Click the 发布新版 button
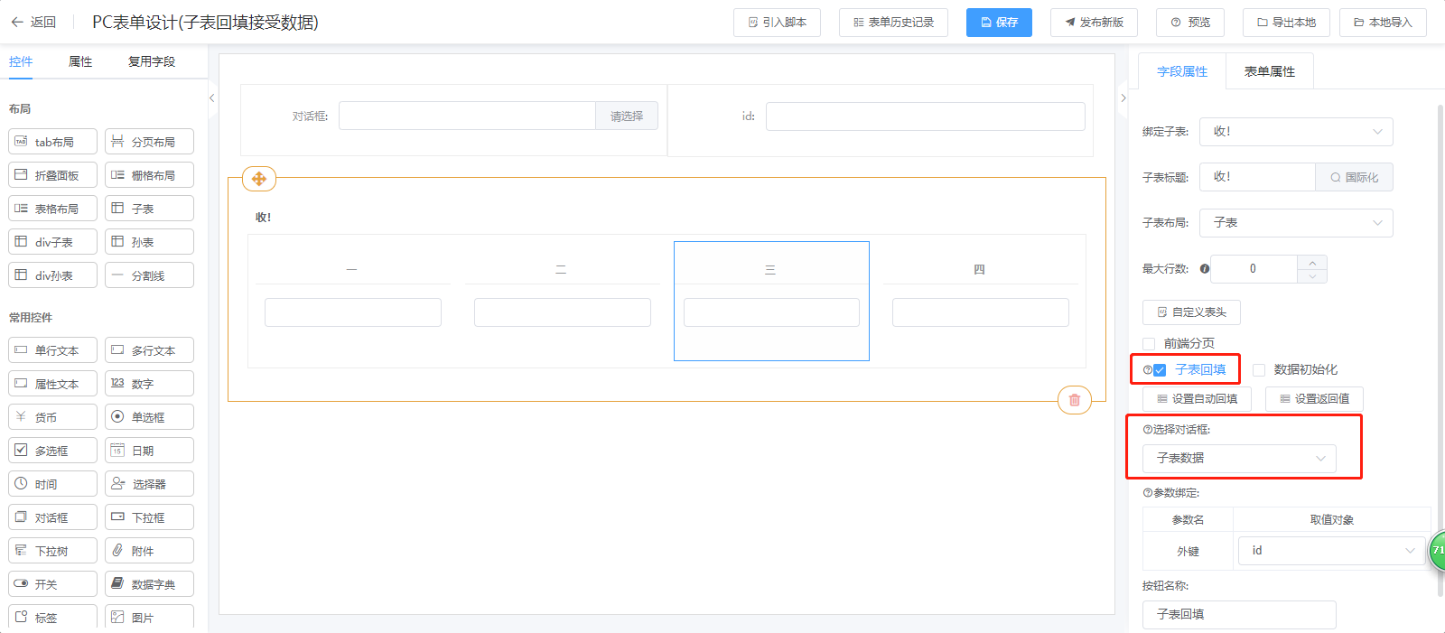 click(1093, 23)
